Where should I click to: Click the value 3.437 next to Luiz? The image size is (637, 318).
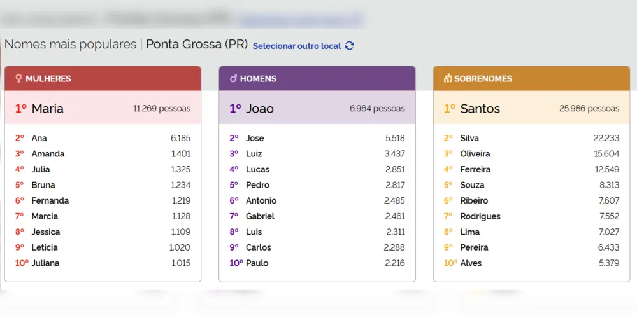point(395,154)
